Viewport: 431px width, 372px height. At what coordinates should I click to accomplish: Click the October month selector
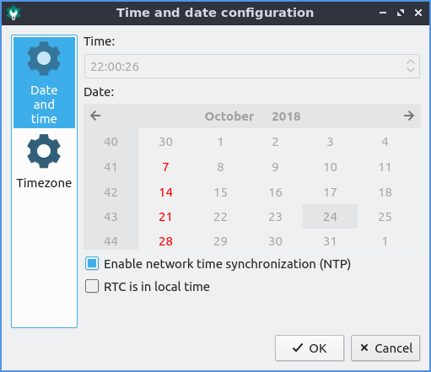coord(229,116)
